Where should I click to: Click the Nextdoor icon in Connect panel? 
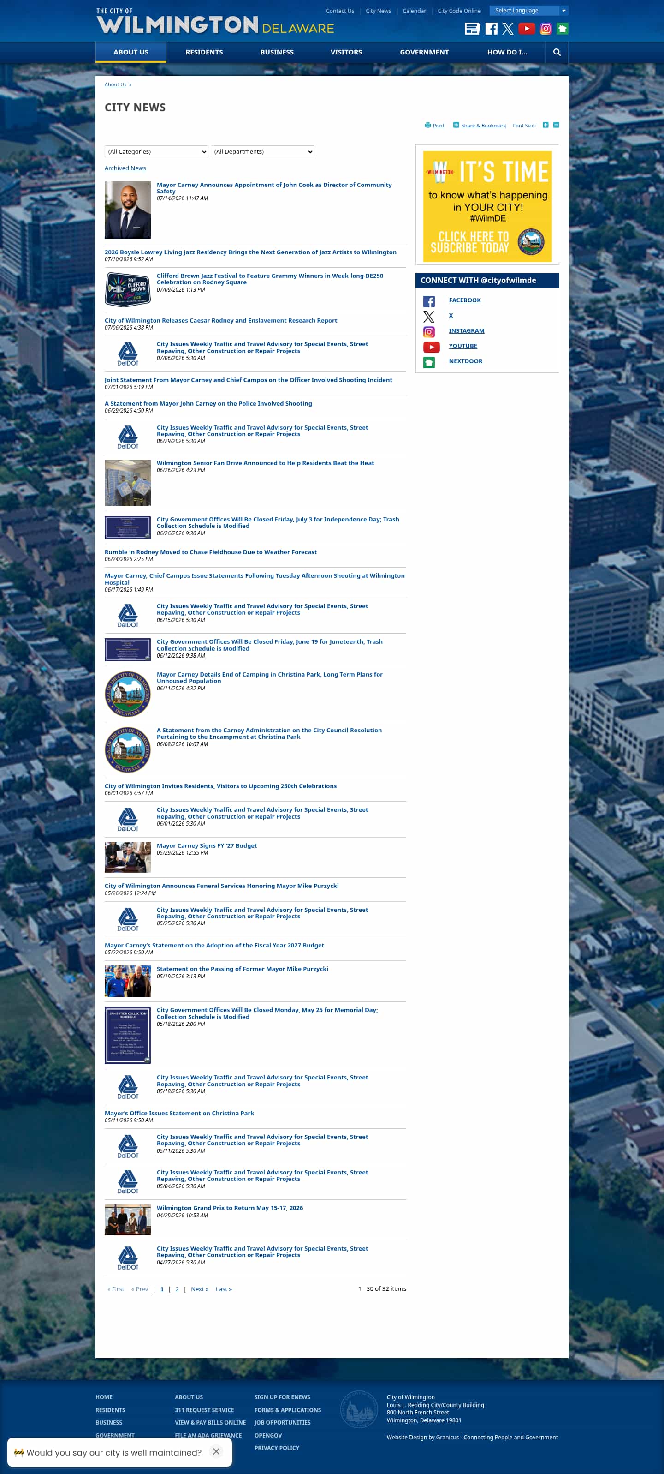pos(429,362)
